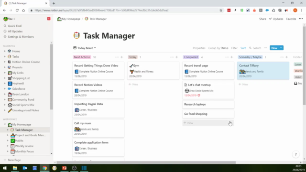The image size is (306, 172).
Task: Expand the Home page in favorites
Action: pyautogui.click(x=5, y=51)
